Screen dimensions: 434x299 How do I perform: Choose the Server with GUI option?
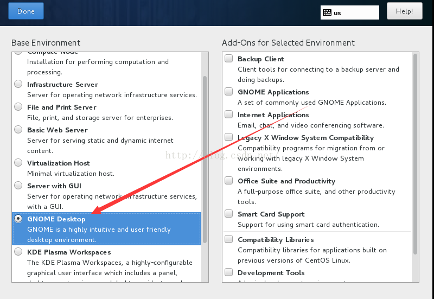point(18,186)
